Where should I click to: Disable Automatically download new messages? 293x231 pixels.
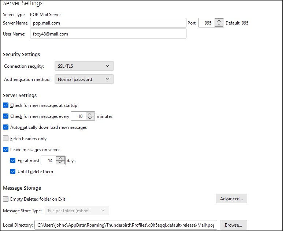coord(6,127)
